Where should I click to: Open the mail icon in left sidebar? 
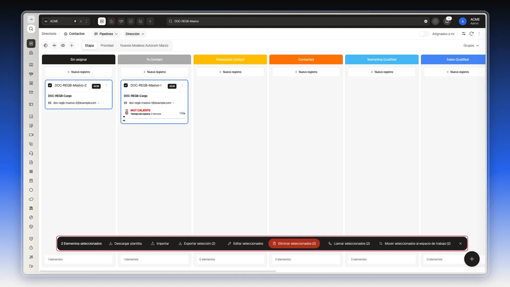tap(31, 92)
